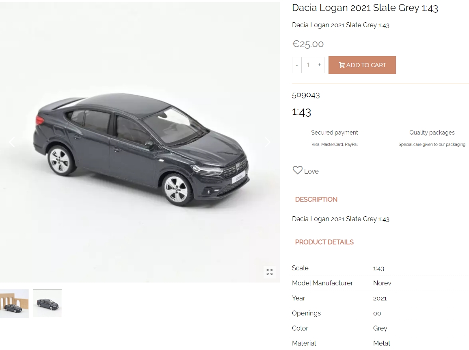Image resolution: width=469 pixels, height=350 pixels.
Task: Click the 1:43 scale label below reference
Action: pos(301,112)
